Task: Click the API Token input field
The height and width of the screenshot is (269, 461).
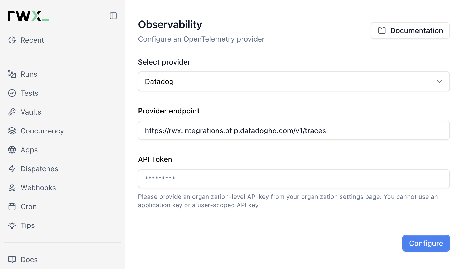Action: pos(294,179)
